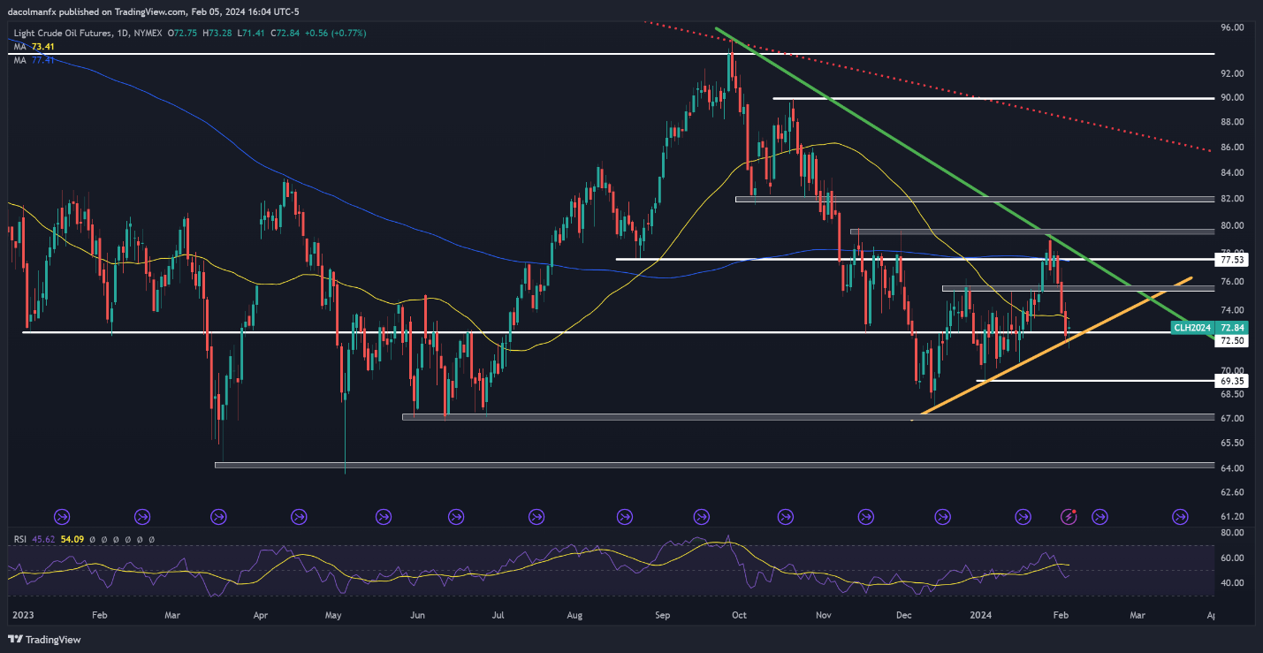Open the contract rollover marker above January 2023
The height and width of the screenshot is (653, 1263).
point(62,515)
